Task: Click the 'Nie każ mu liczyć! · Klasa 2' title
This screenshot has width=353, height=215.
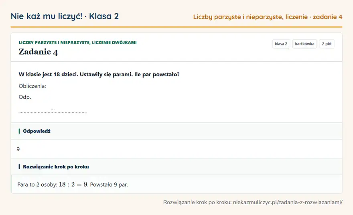Action: click(x=65, y=16)
